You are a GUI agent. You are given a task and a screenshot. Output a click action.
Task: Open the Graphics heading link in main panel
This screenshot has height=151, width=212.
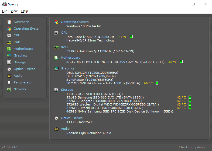pyautogui.click(x=68, y=69)
